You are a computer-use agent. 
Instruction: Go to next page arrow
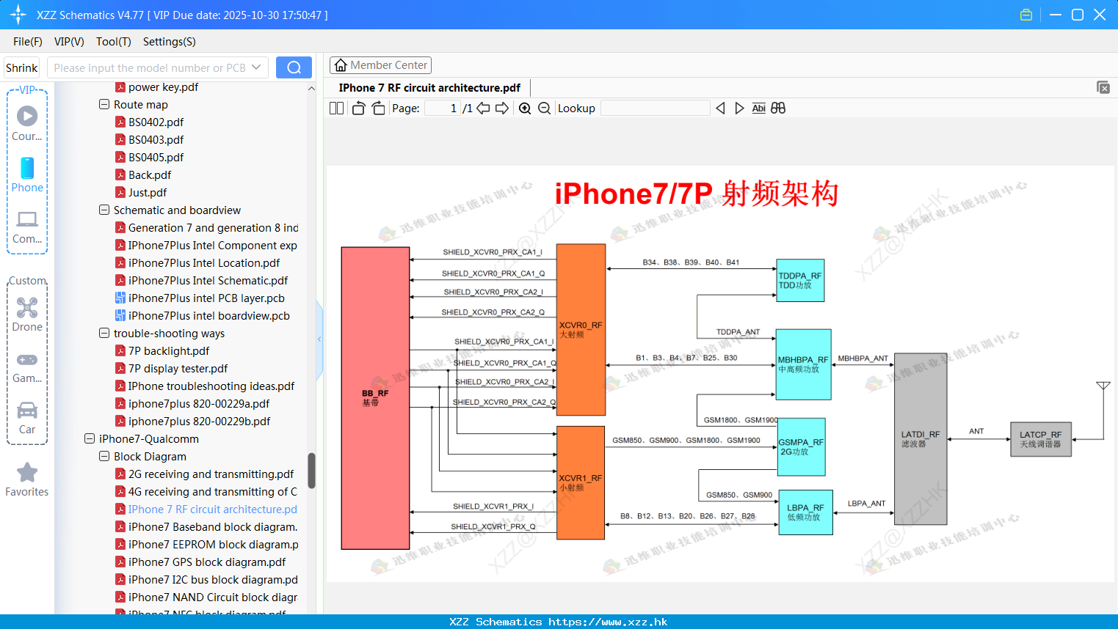tap(502, 108)
